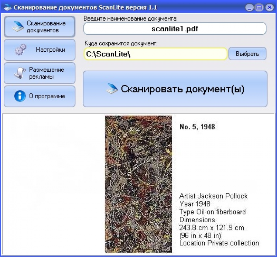Open Настройки via its gears icon
The height and width of the screenshot is (257, 277).
20,50
